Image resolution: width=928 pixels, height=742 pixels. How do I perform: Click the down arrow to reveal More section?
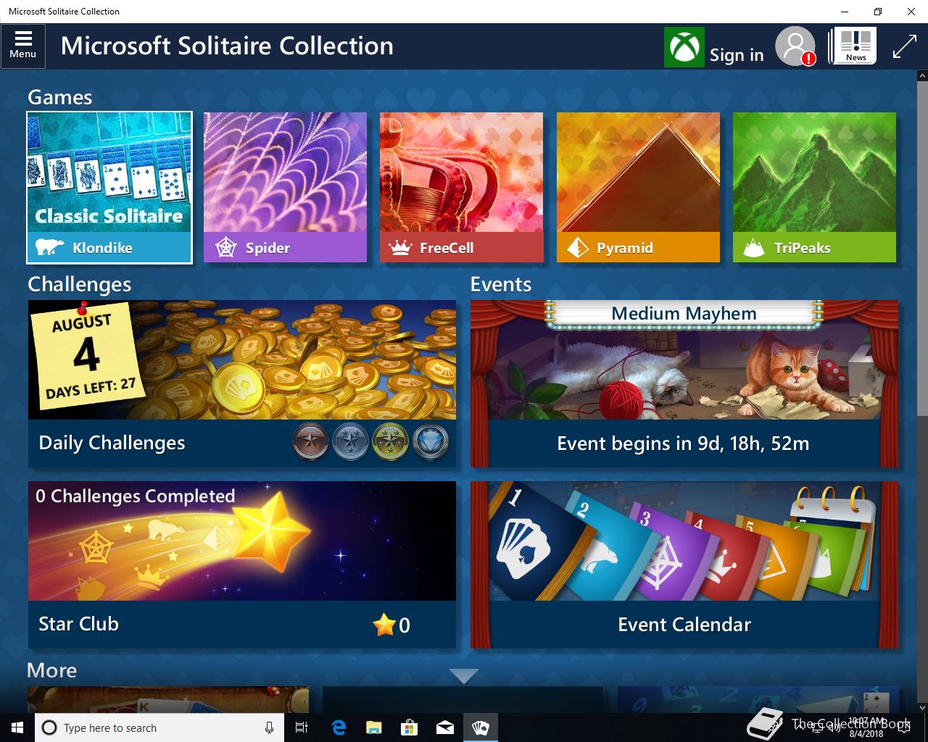click(x=463, y=676)
